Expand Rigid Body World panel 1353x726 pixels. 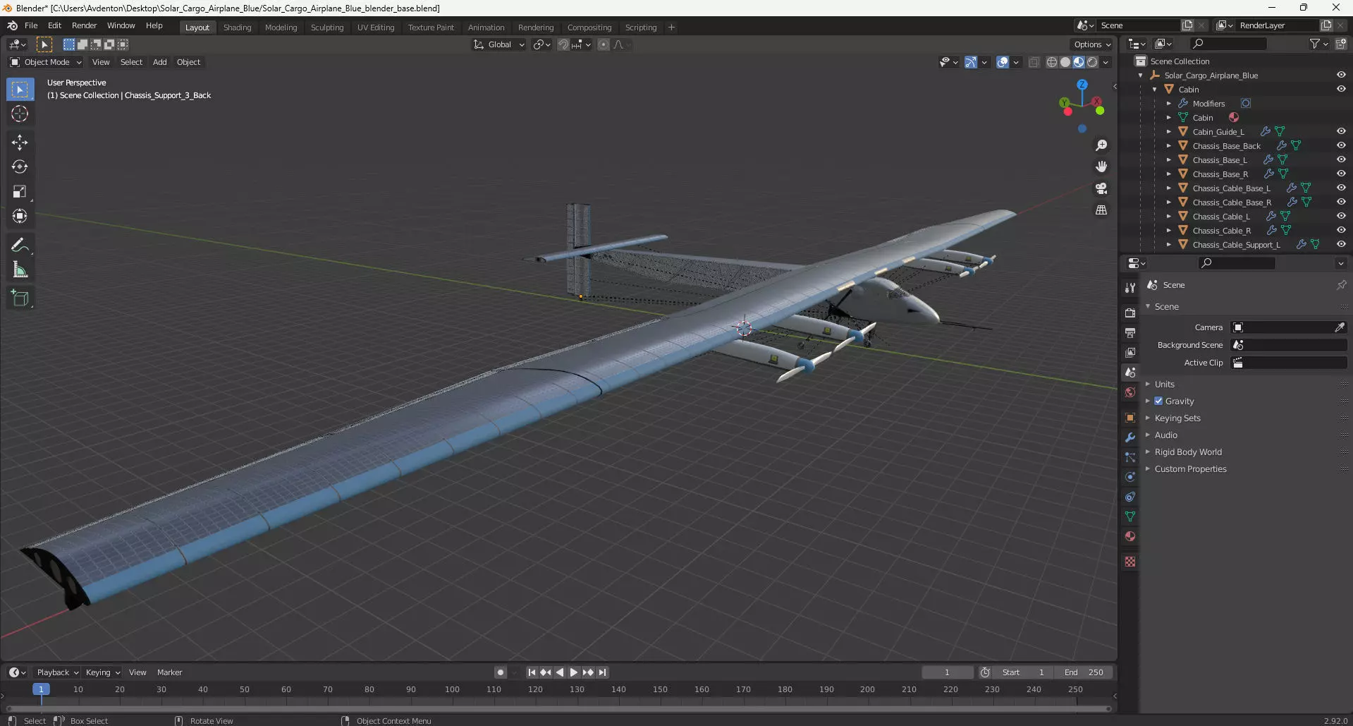pyautogui.click(x=1188, y=452)
